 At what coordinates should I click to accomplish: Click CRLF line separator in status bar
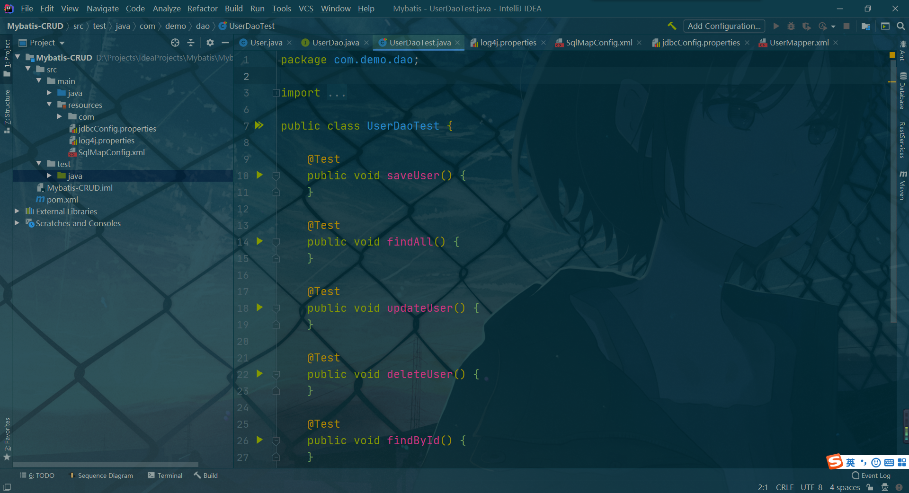784,487
